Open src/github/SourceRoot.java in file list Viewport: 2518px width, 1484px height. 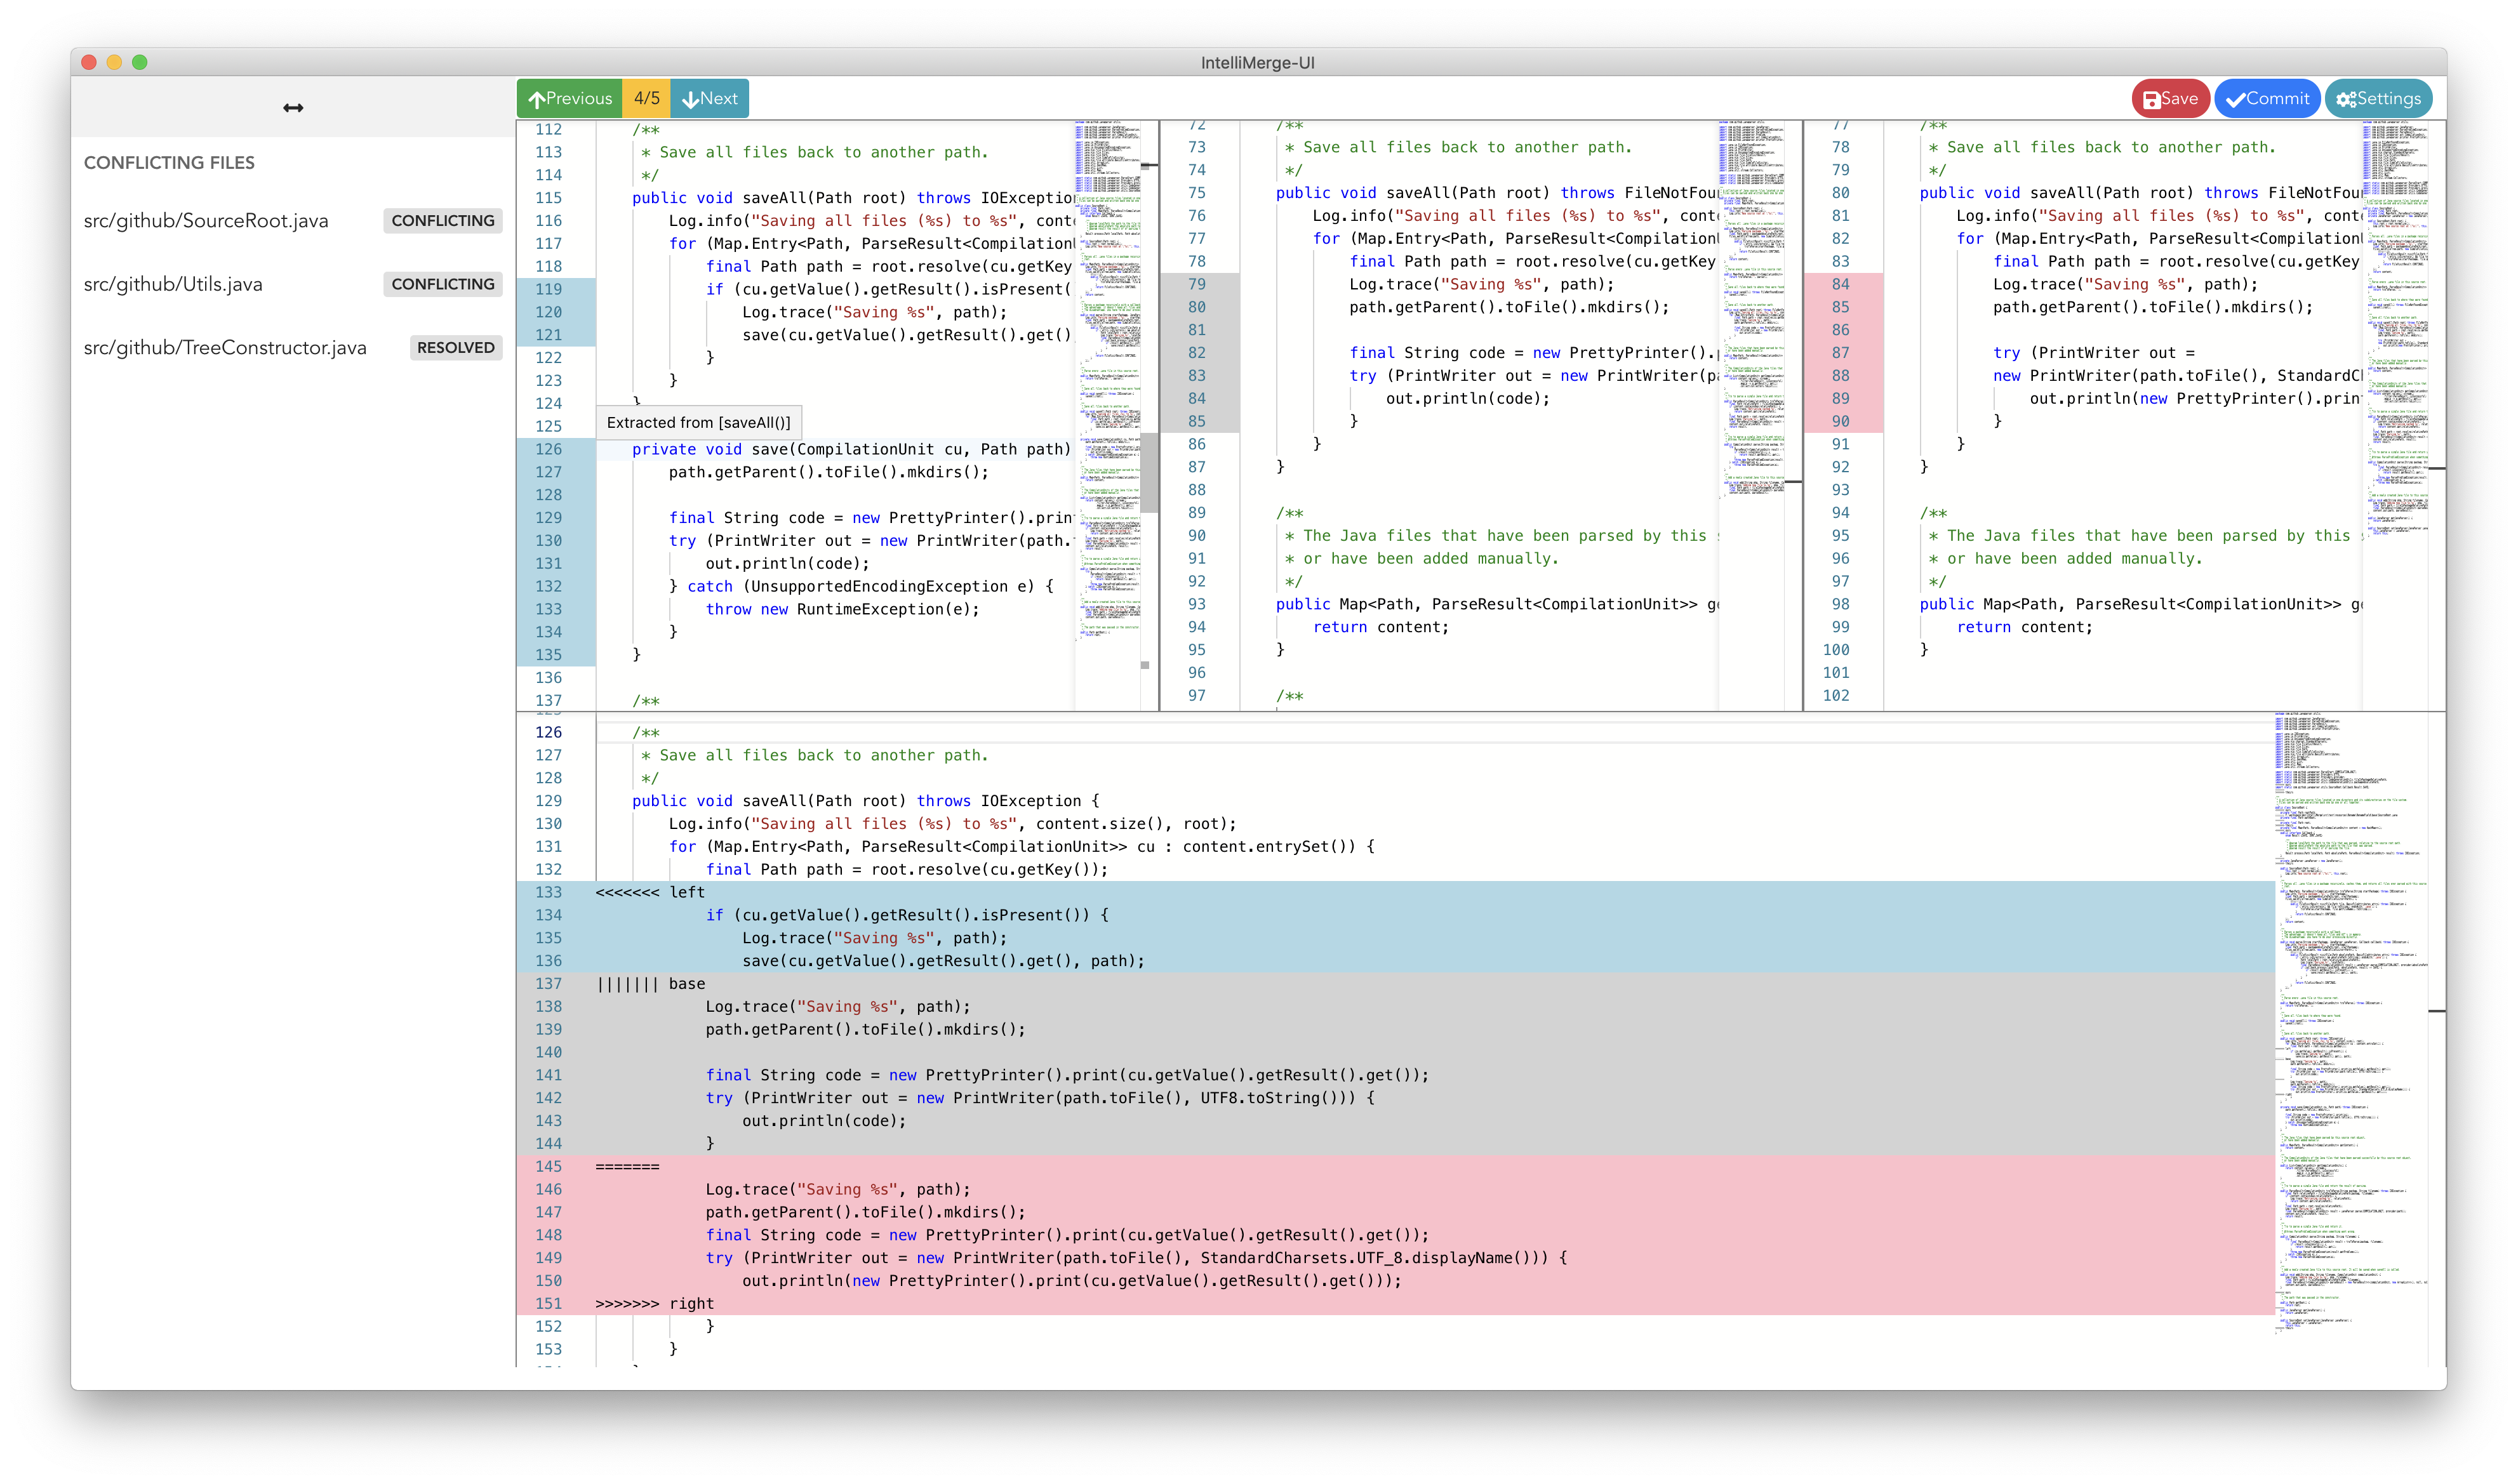[206, 221]
